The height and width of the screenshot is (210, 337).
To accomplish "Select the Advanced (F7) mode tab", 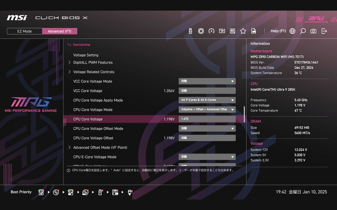I will coord(60,31).
